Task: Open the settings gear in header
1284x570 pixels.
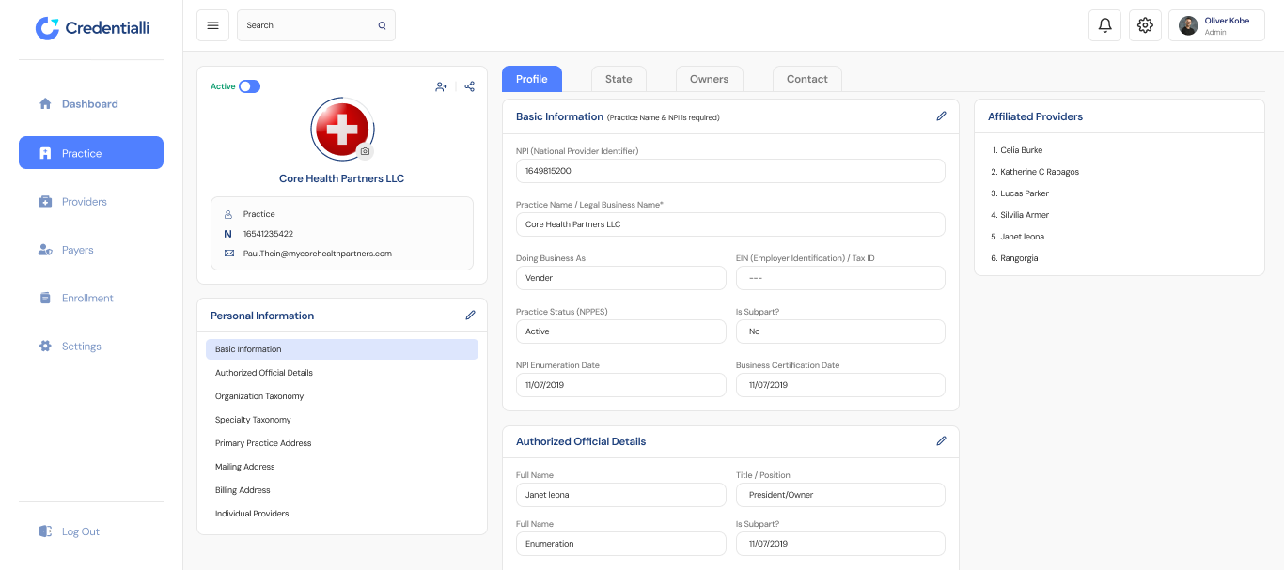Action: click(x=1145, y=25)
